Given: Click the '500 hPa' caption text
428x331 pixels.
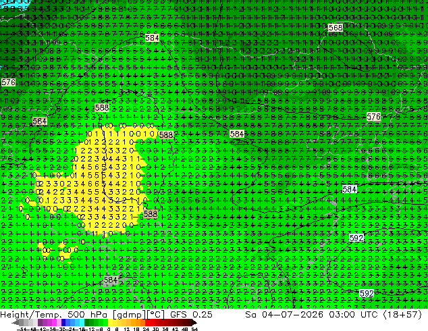Looking at the screenshot, I should tap(88, 315).
